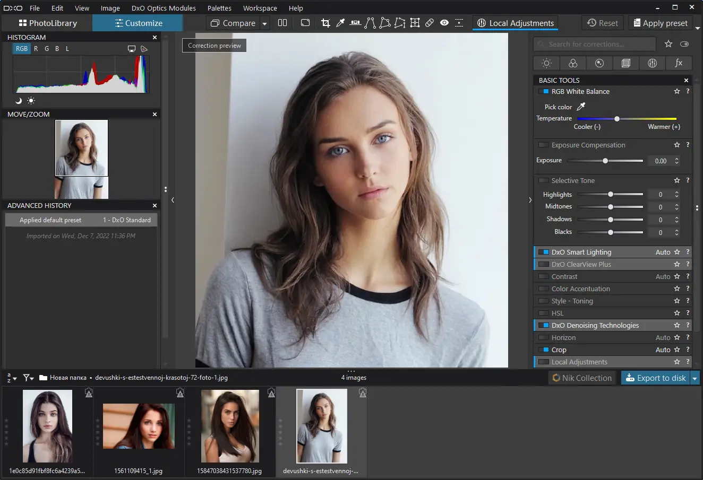Screen dimensions: 703x480
Task: Open the DxO Optics Modules menu
Action: click(164, 8)
